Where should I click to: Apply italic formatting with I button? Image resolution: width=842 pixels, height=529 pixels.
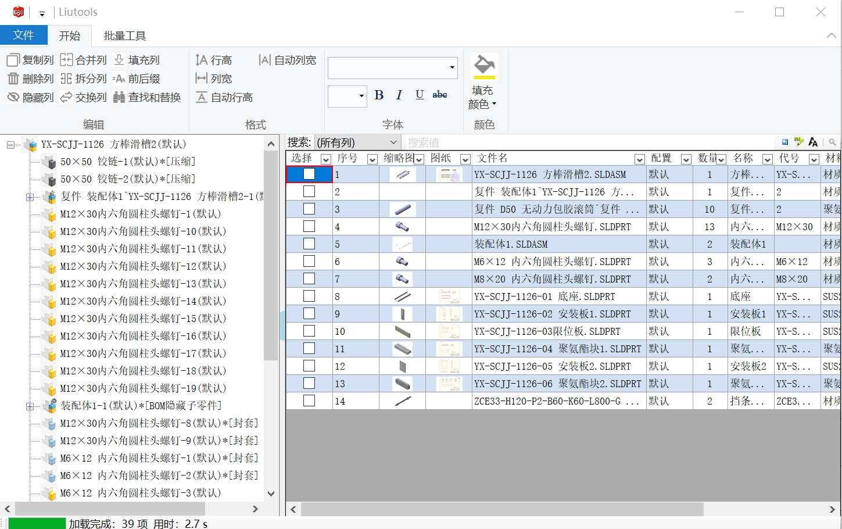point(399,95)
